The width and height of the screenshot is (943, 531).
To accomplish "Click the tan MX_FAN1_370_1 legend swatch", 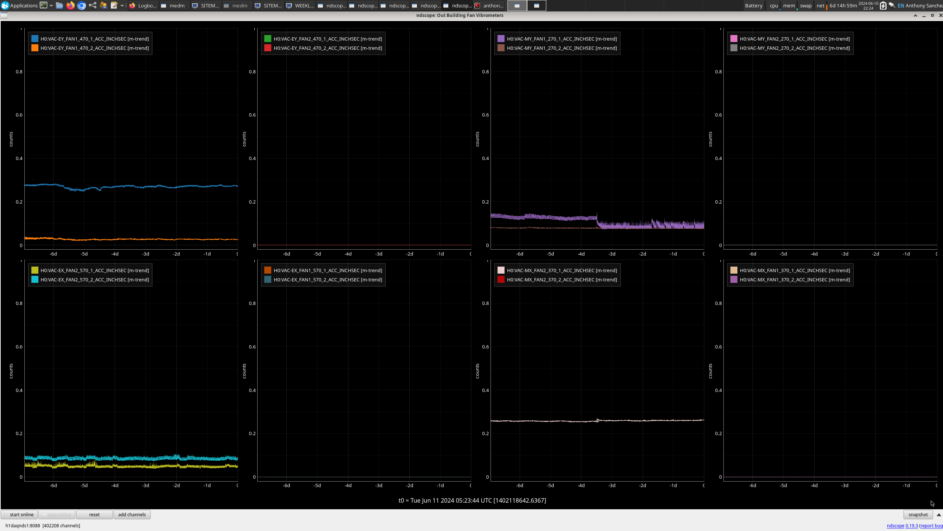I will 734,270.
